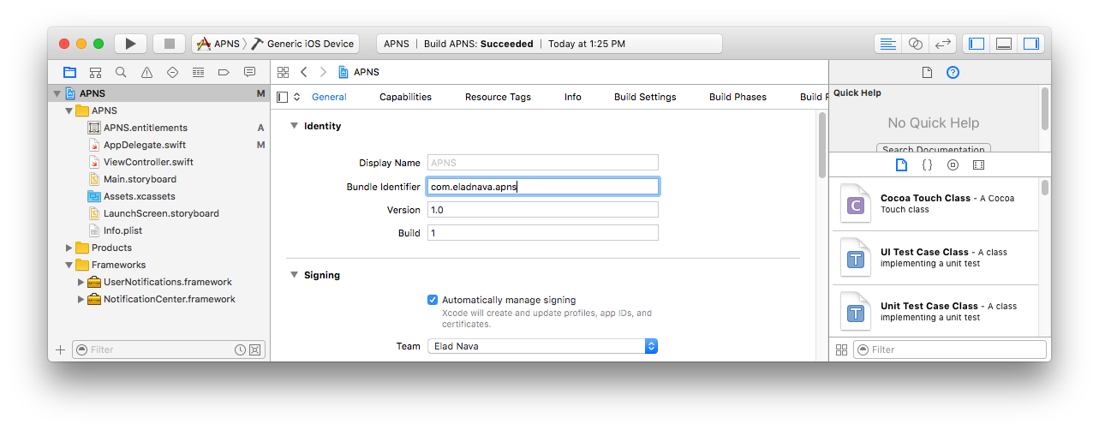Screen dimensions: 1099x430
Task: Select Cocoa Touch Class template
Action: (934, 204)
